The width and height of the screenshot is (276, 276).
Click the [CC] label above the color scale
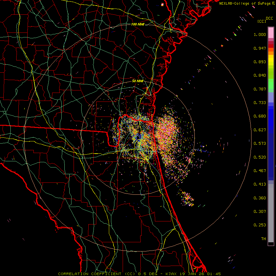(x=262, y=21)
